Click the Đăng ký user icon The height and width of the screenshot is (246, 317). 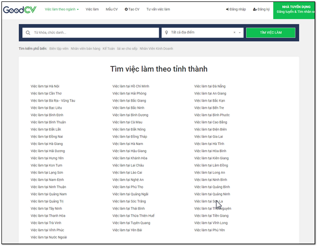coord(254,9)
